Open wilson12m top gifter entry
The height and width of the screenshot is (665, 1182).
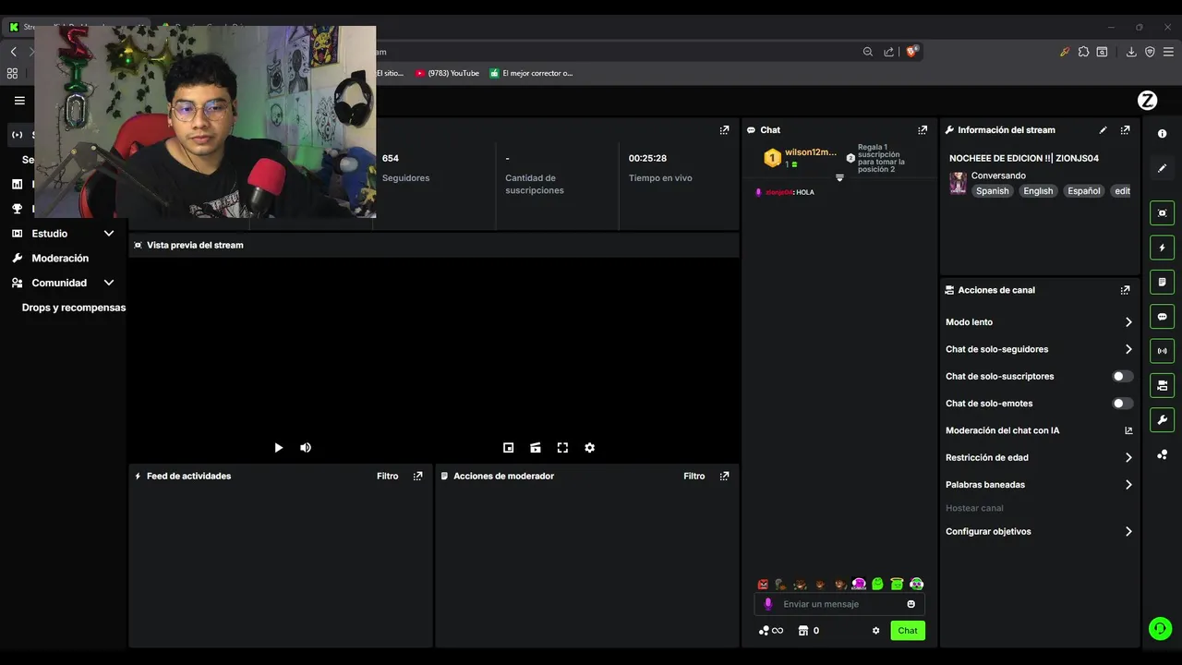[800, 158]
